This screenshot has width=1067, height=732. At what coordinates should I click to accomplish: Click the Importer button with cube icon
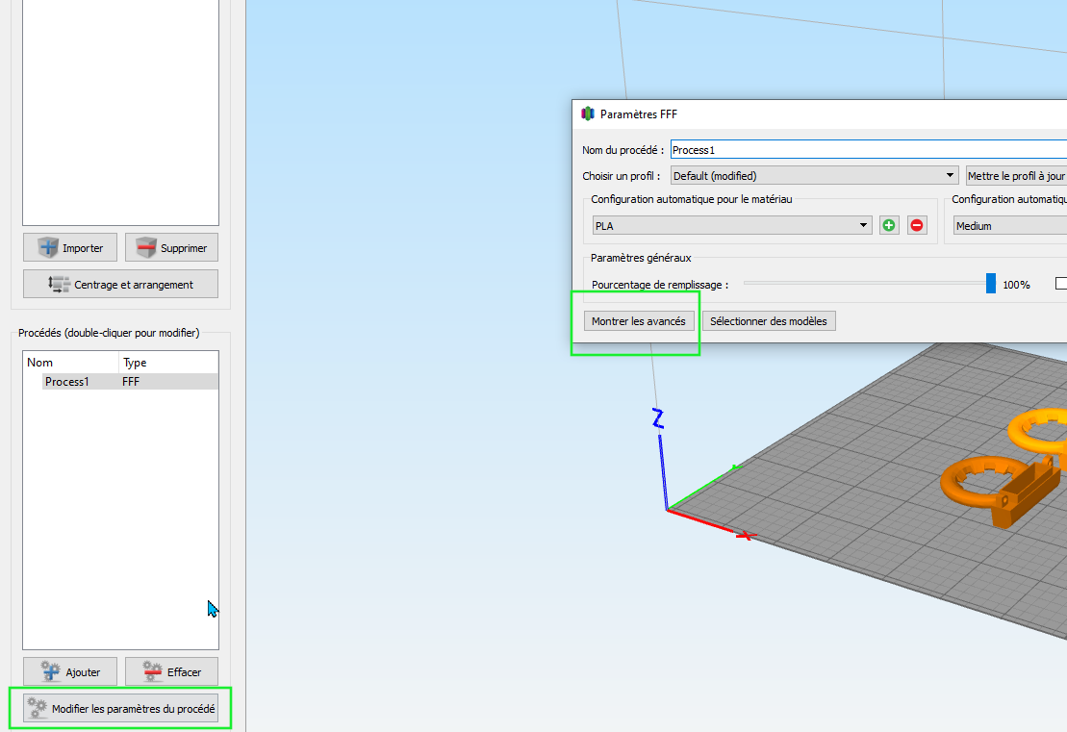(x=70, y=247)
